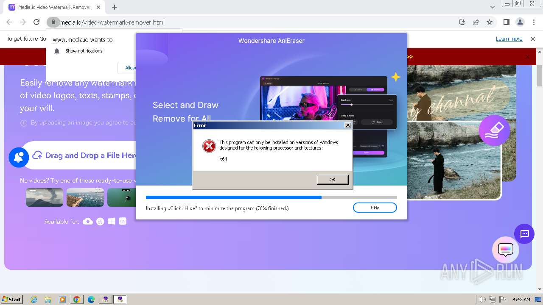This screenshot has width=543, height=305.
Task: Switch to Chrome in taskbar
Action: [x=76, y=299]
